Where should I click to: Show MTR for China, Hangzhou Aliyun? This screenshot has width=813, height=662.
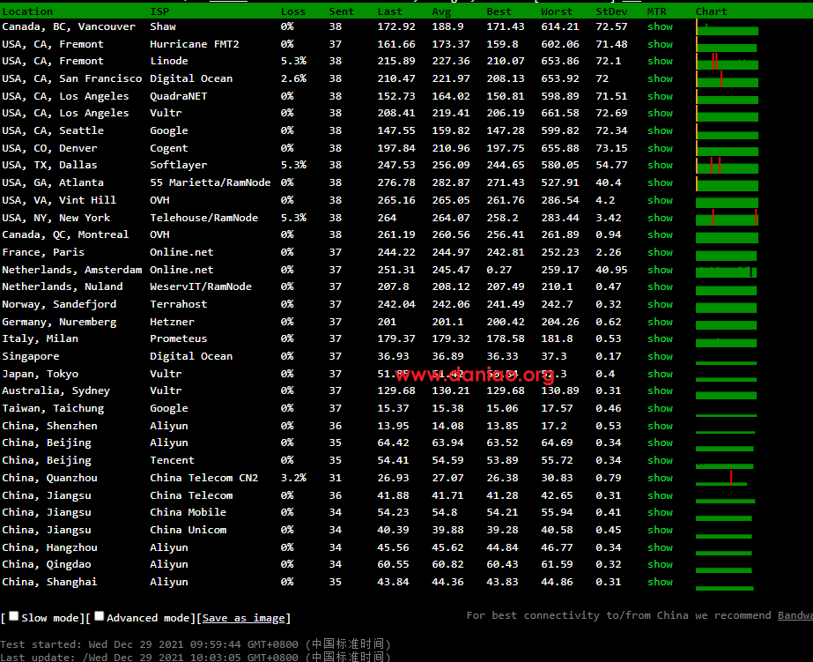tap(660, 547)
